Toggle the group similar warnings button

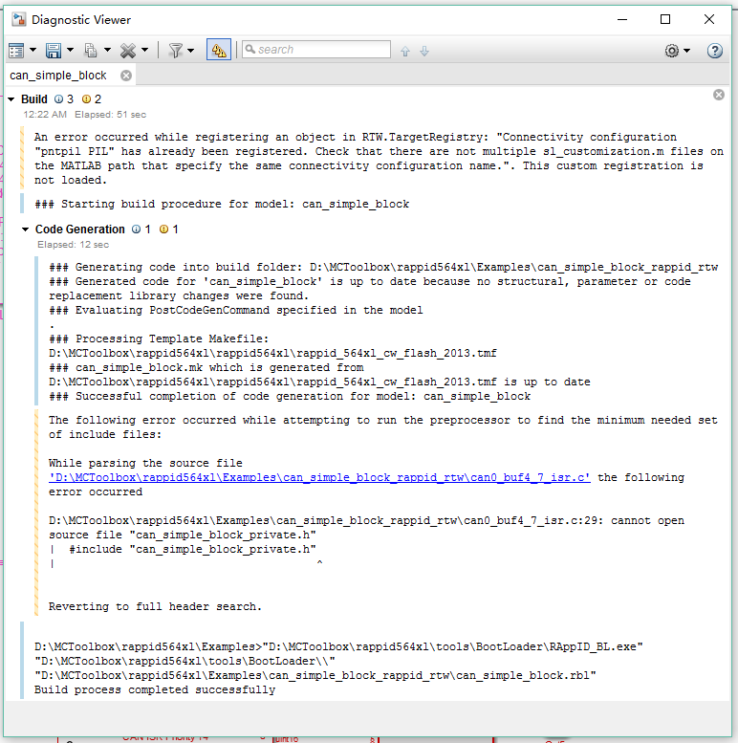point(219,50)
